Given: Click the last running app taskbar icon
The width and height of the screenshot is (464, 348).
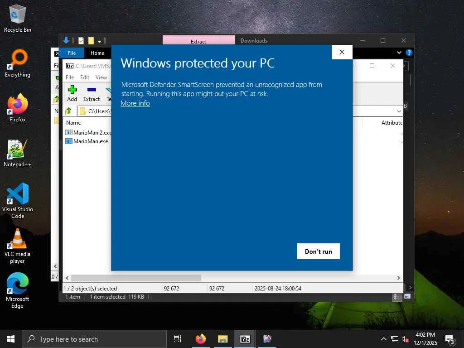Looking at the screenshot, I should click(267, 339).
